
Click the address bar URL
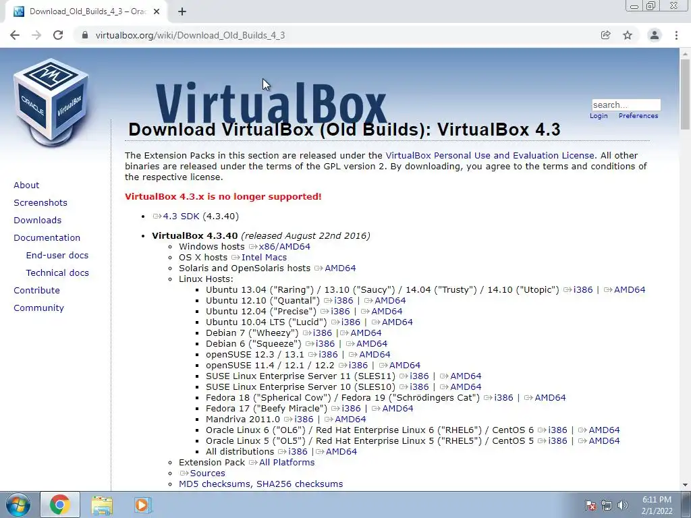(190, 35)
